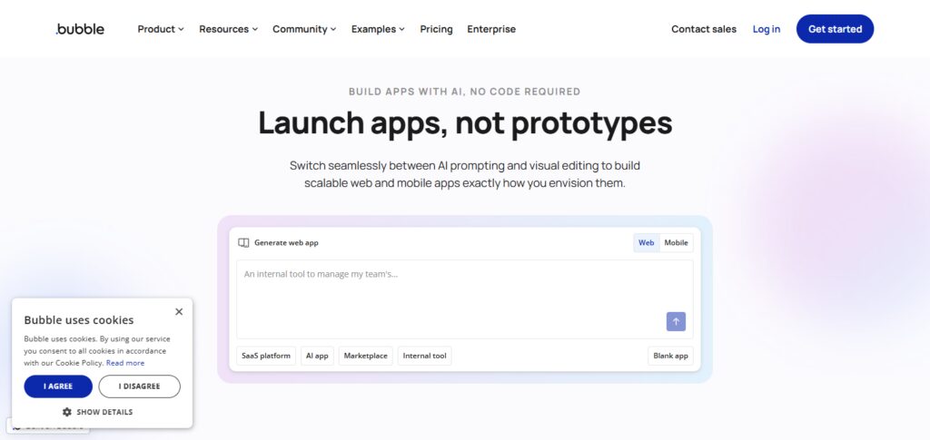Viewport: 930px width, 440px height.
Task: Decline cookies with I DISAGREE
Action: pyautogui.click(x=139, y=386)
